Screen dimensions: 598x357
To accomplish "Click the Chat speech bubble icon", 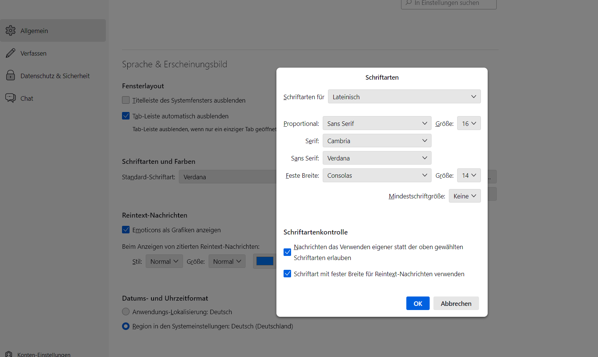I will [x=11, y=98].
